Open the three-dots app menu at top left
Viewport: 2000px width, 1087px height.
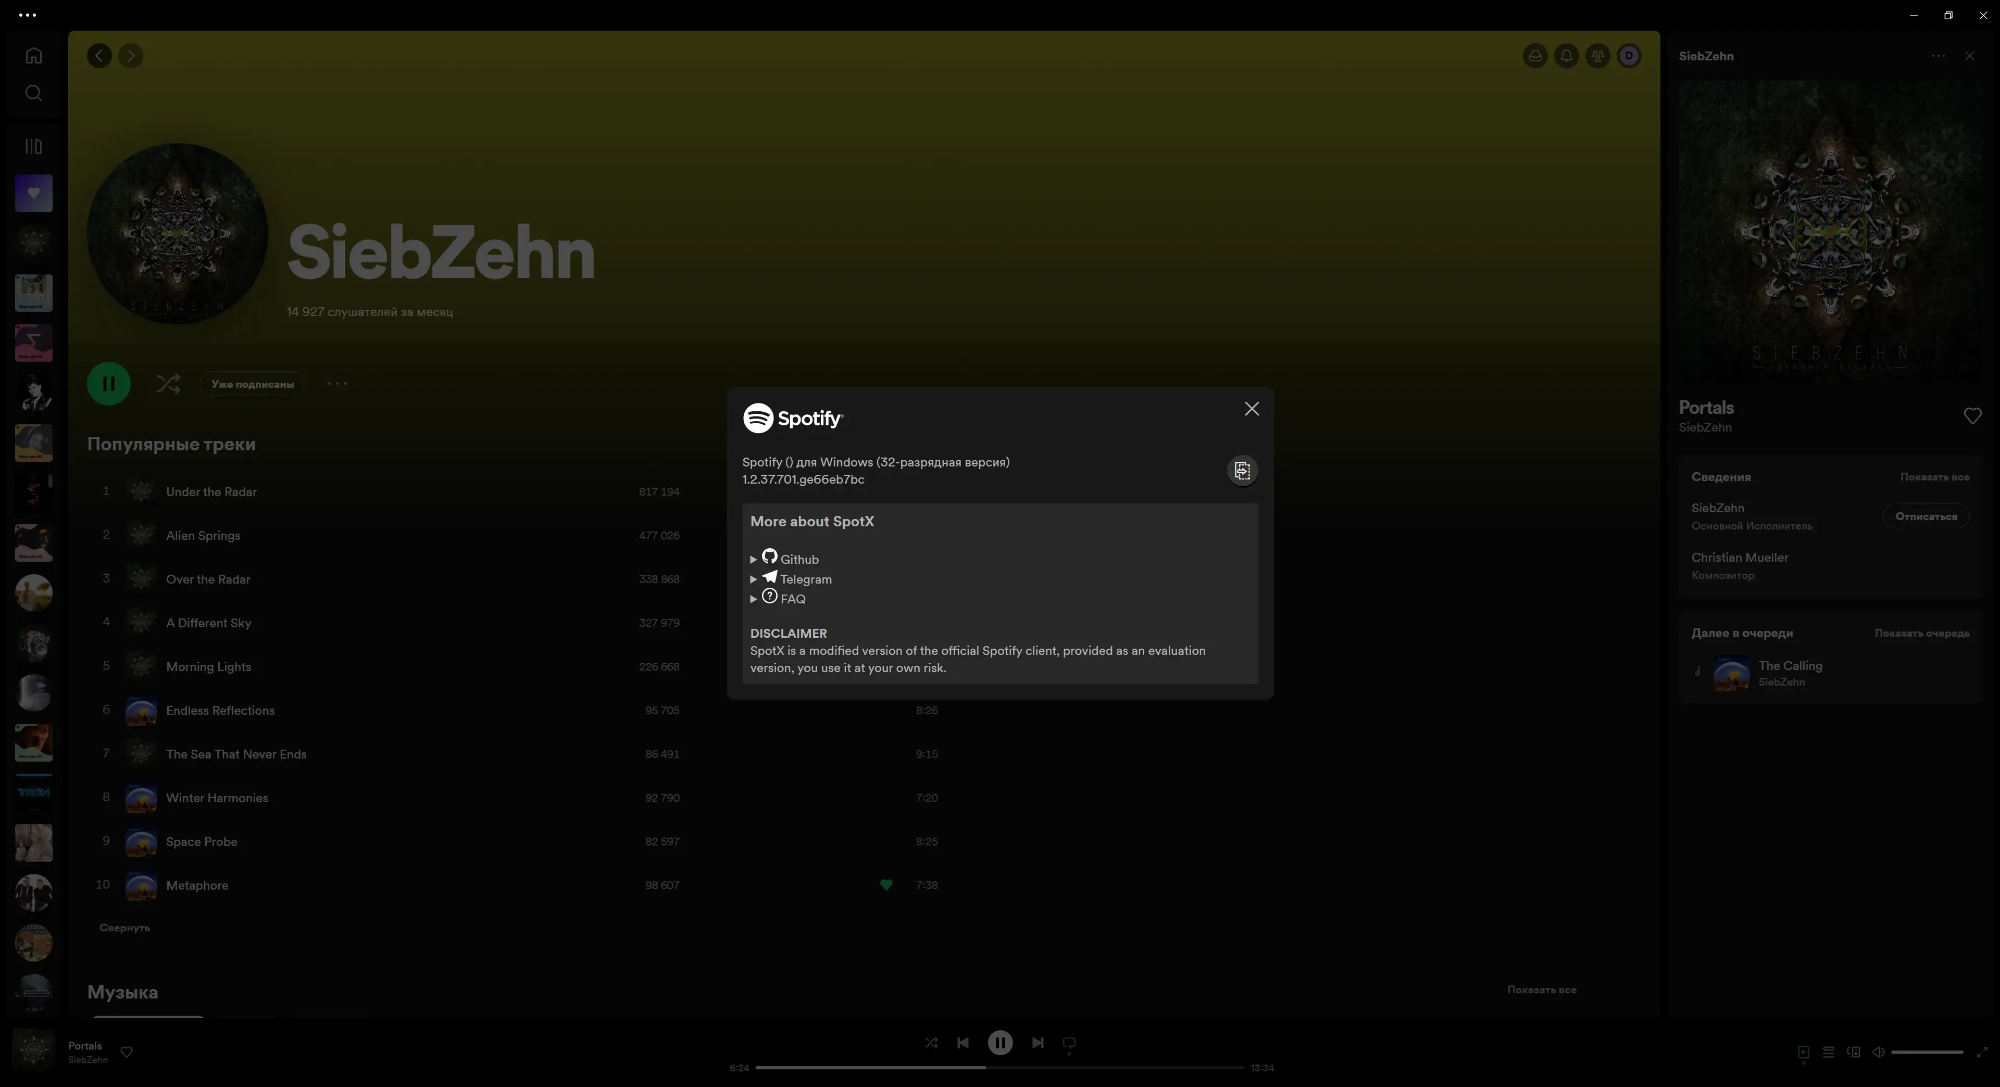click(27, 15)
